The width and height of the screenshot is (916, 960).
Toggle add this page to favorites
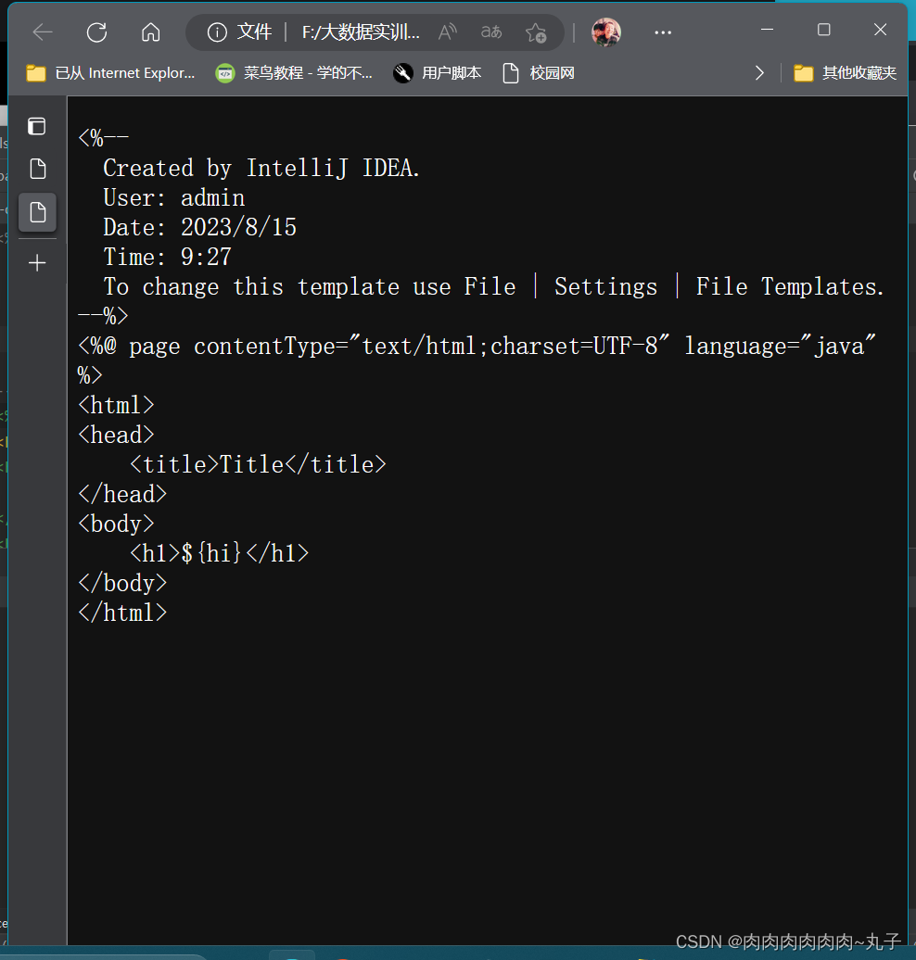[536, 32]
